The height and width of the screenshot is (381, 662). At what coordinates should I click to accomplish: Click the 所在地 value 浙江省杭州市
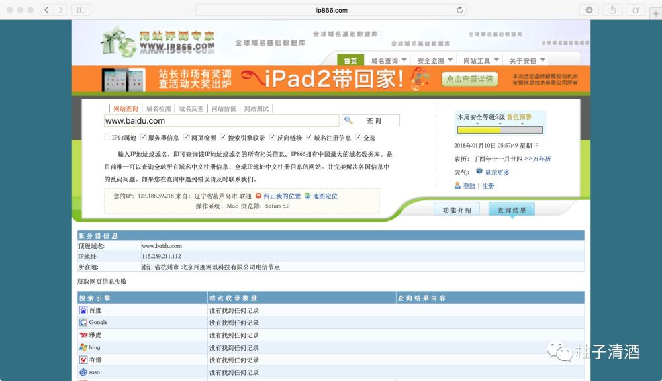tap(160, 267)
